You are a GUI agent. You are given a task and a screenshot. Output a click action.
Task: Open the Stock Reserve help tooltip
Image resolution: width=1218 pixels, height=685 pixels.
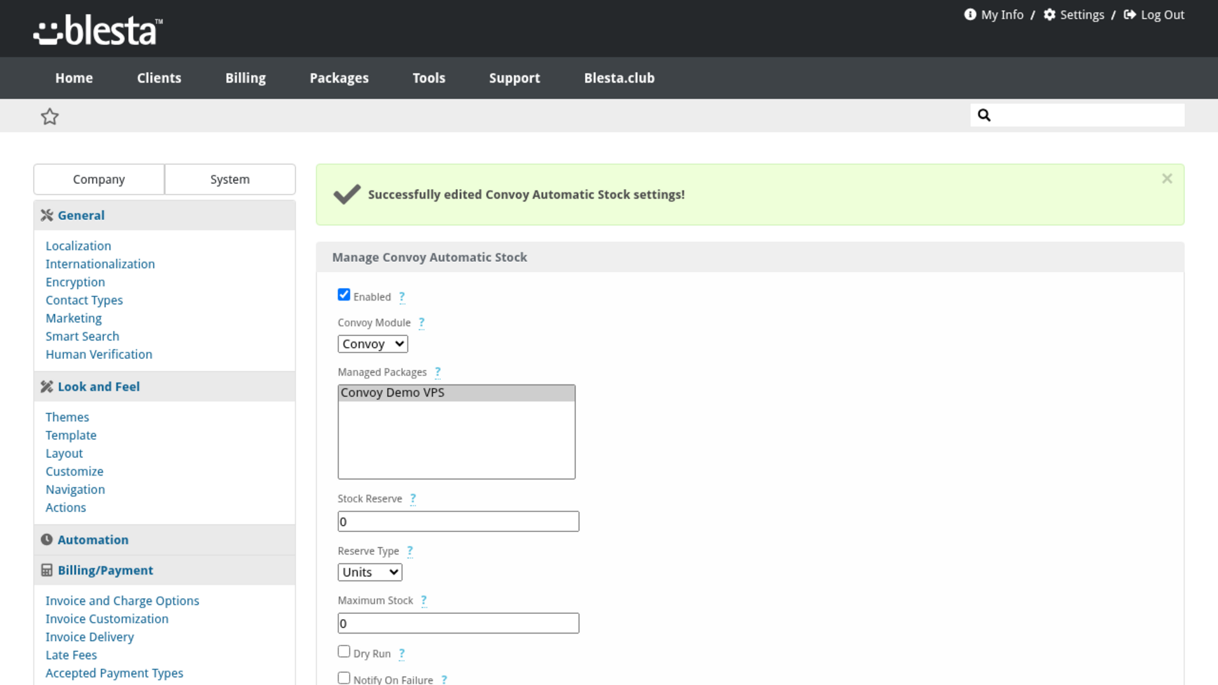[412, 499]
